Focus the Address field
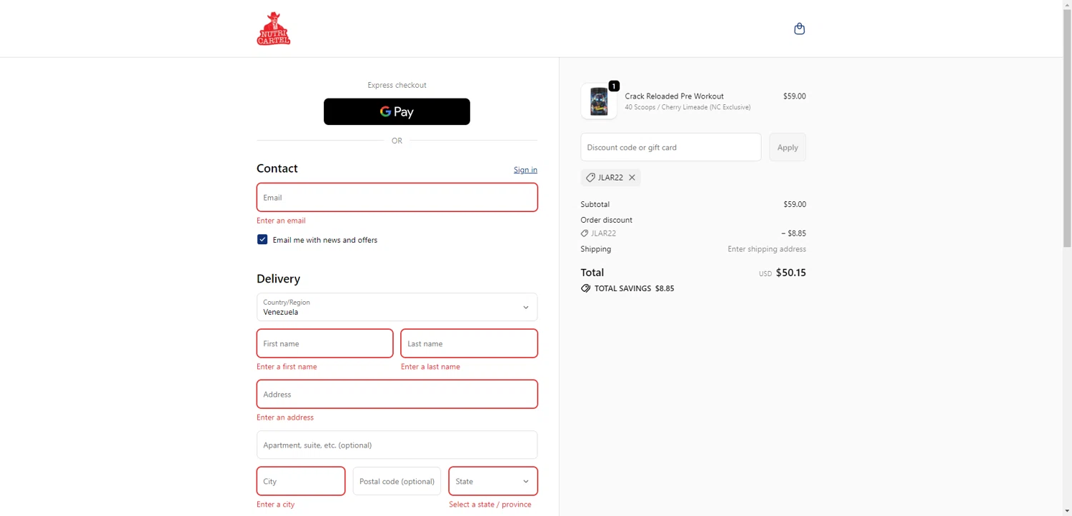The height and width of the screenshot is (516, 1072). point(397,394)
